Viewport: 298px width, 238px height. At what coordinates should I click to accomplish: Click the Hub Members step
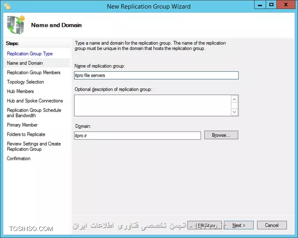pos(20,92)
